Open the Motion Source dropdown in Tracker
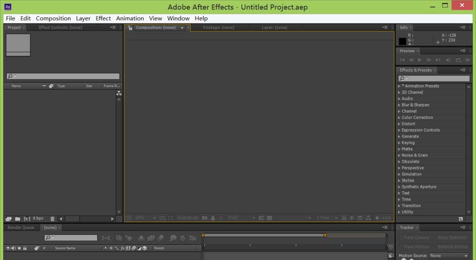The width and height of the screenshot is (476, 260). tap(449, 256)
